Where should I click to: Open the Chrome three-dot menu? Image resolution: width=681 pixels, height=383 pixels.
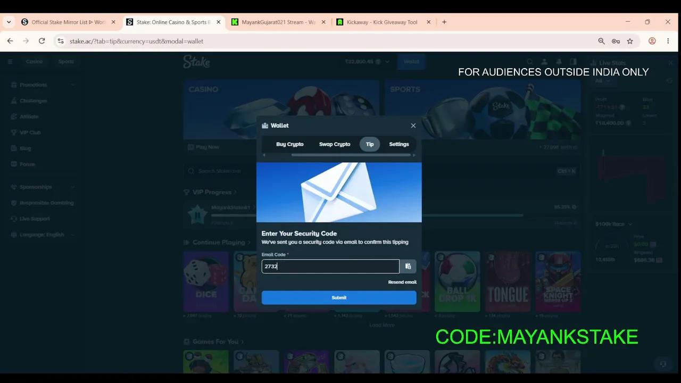point(668,41)
